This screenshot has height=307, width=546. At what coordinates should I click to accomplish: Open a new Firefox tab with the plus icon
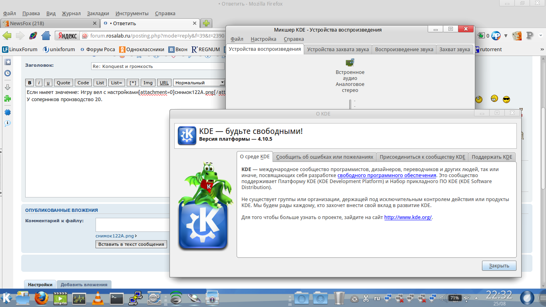[206, 23]
